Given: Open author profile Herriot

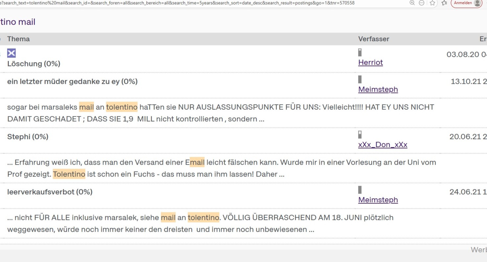Looking at the screenshot, I should (x=370, y=62).
